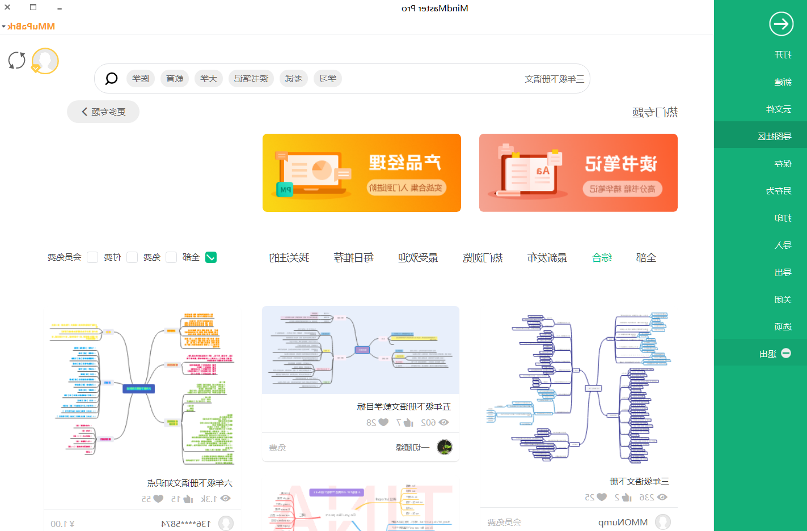This screenshot has height=531, width=807.
Task: Click the 退出 exit circle icon
Action: click(x=786, y=353)
